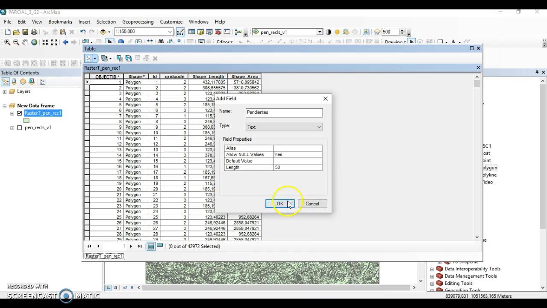Select the RasterT_pen_rec1 table tab

104,255
